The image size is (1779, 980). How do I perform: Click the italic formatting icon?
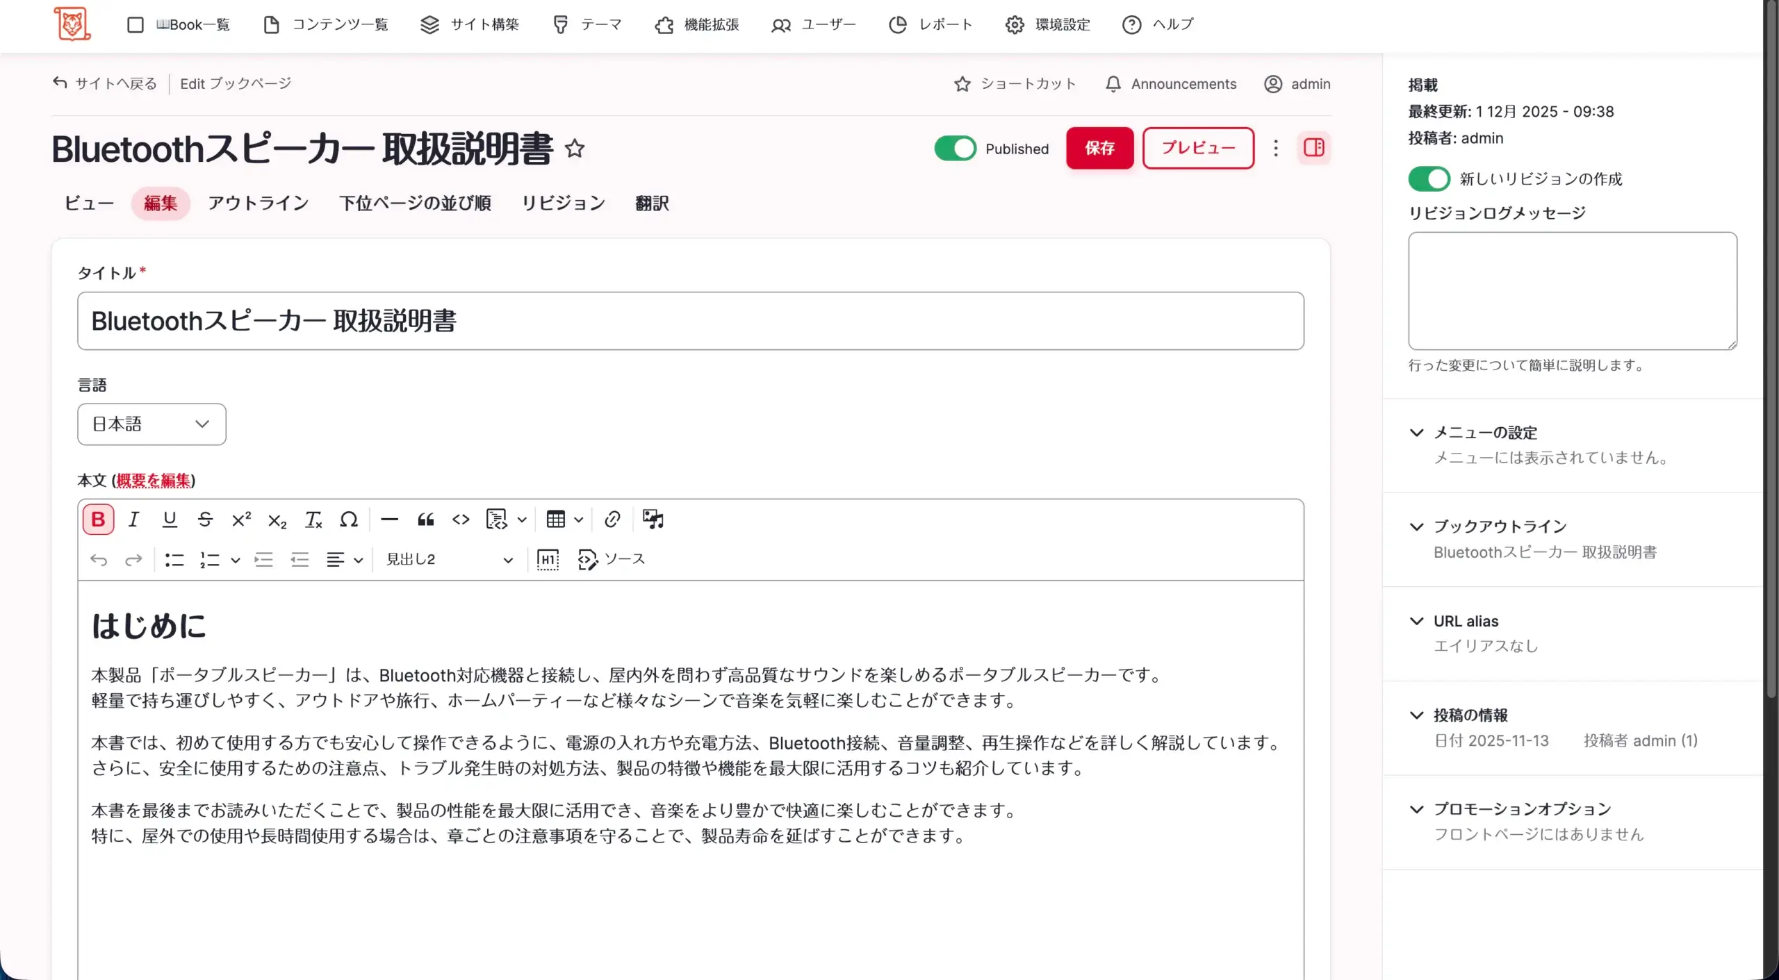click(133, 520)
